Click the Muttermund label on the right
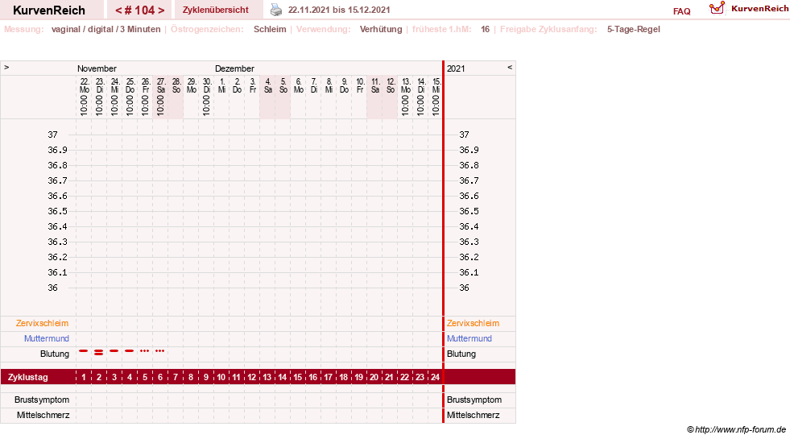 coord(469,338)
